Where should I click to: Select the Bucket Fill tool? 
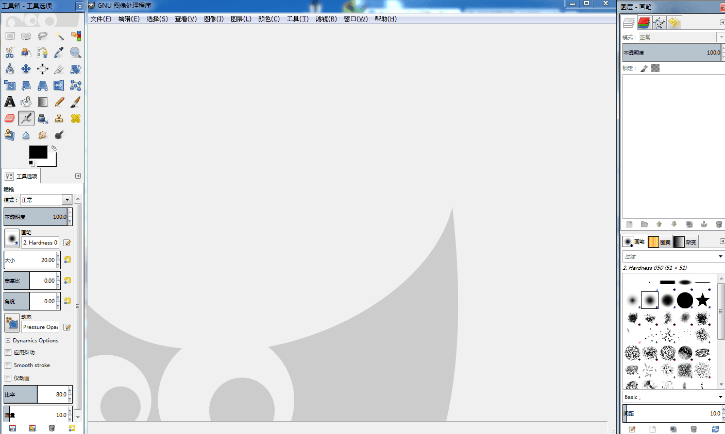[26, 102]
